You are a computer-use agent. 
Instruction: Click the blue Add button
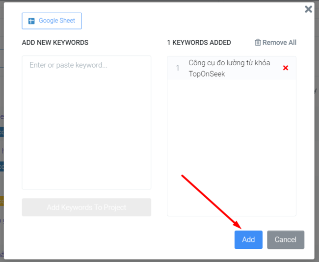[248, 239]
